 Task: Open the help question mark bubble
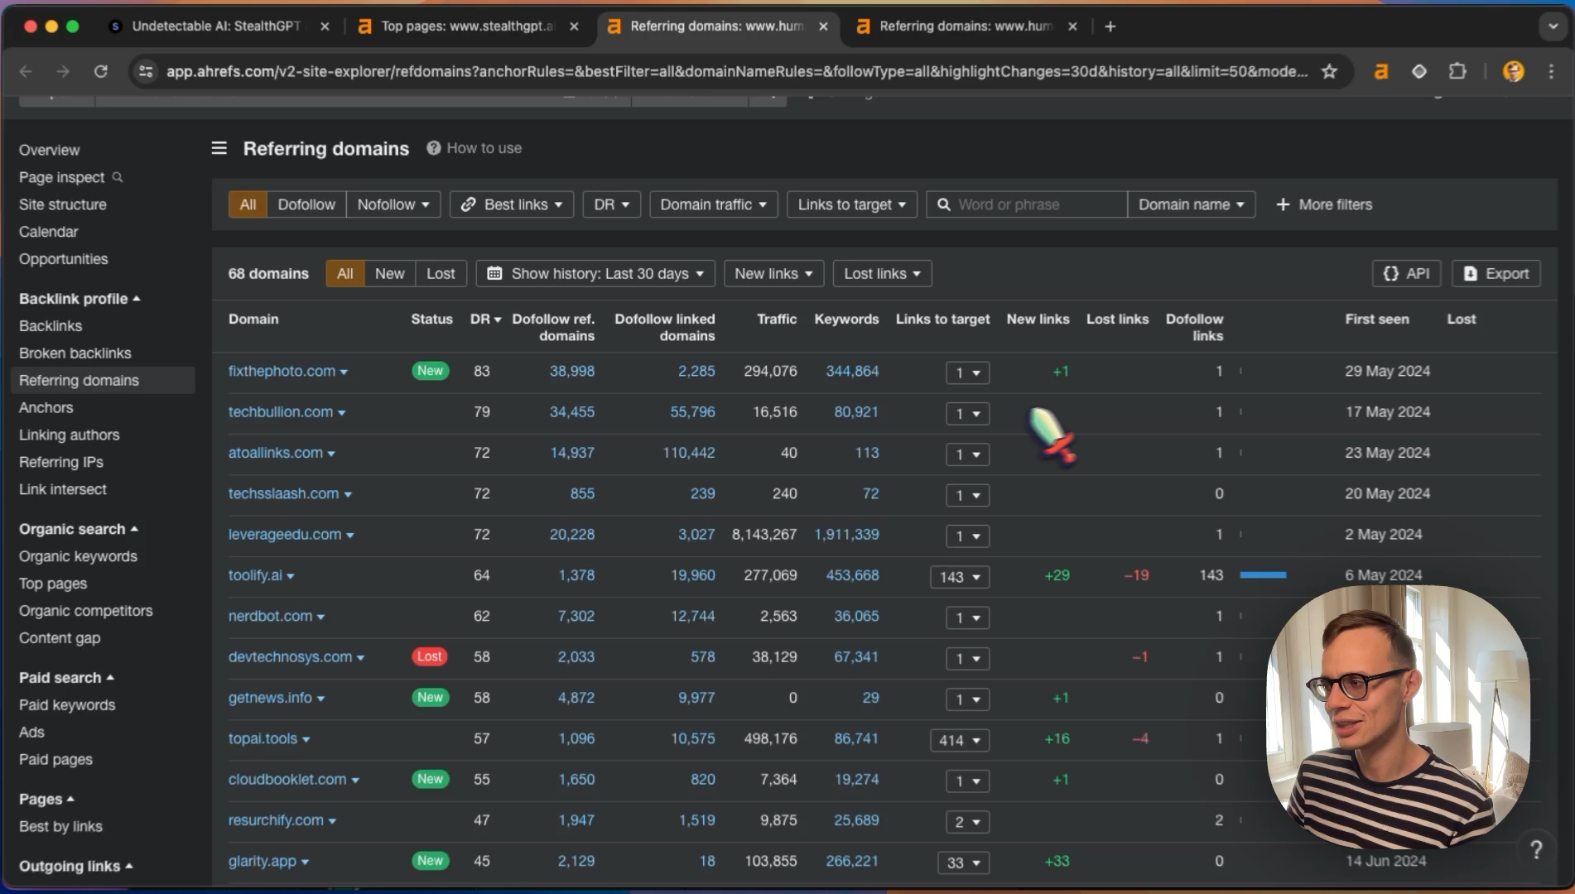[1536, 849]
